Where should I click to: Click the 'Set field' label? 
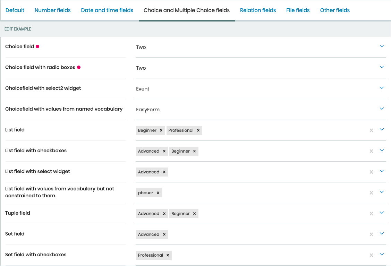click(15, 234)
